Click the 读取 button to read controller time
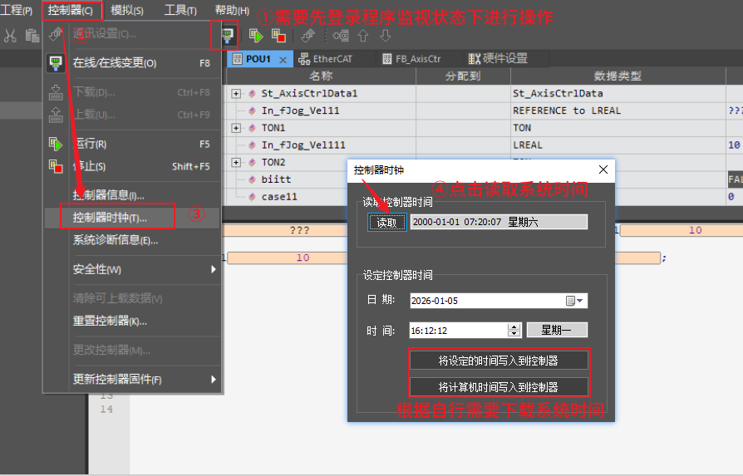This screenshot has width=743, height=476. pyautogui.click(x=387, y=222)
